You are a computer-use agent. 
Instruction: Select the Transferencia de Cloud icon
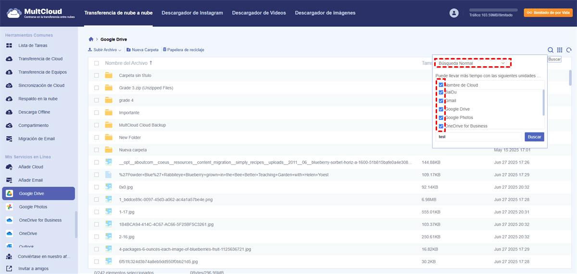click(x=9, y=59)
